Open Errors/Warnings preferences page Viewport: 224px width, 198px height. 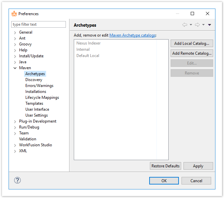(x=39, y=86)
